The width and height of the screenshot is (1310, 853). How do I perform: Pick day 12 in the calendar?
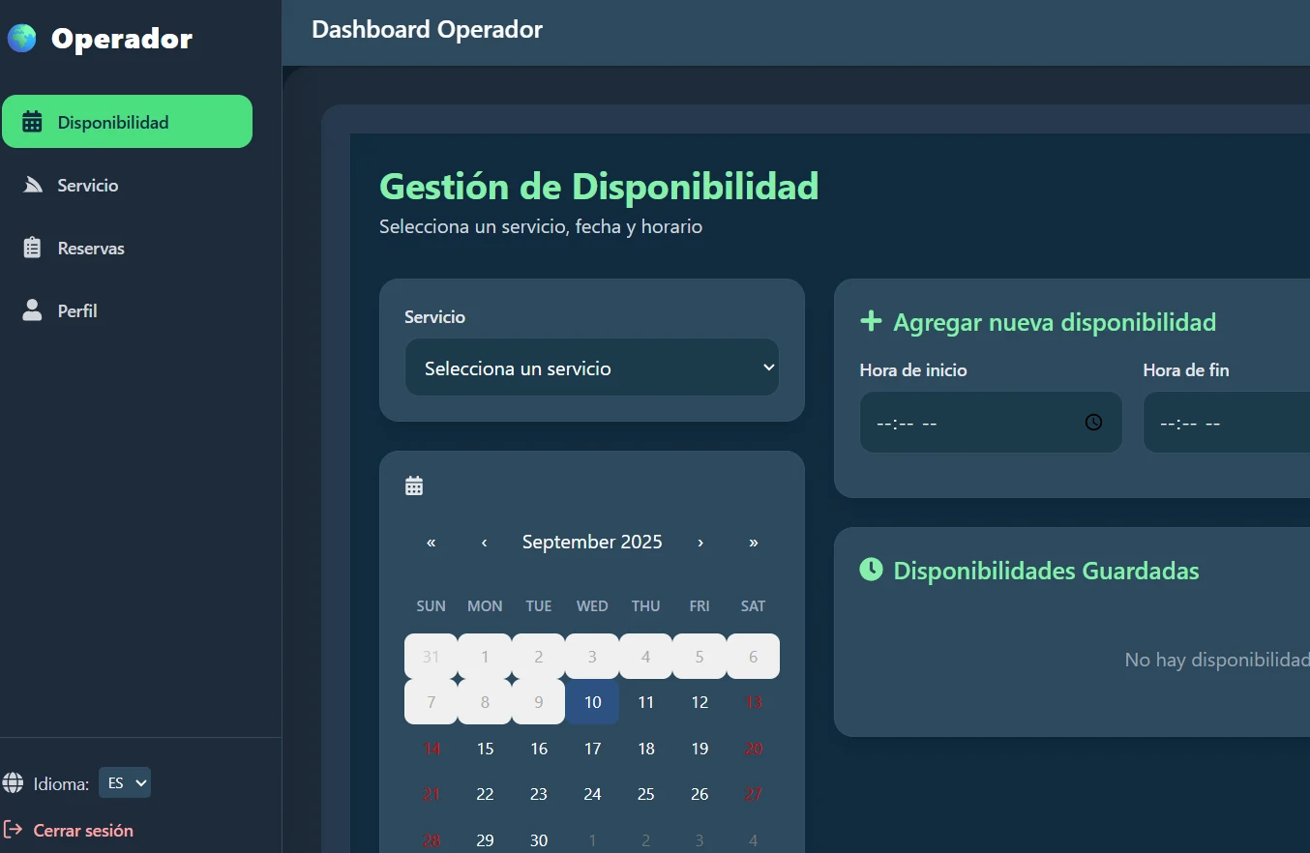pyautogui.click(x=700, y=702)
